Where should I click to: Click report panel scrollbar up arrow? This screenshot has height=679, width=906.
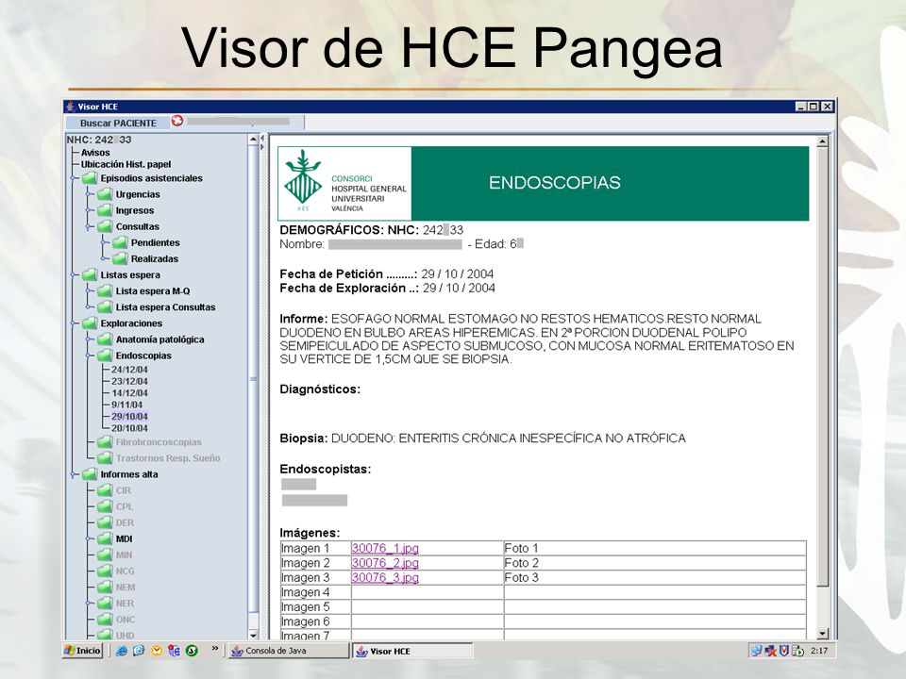823,141
